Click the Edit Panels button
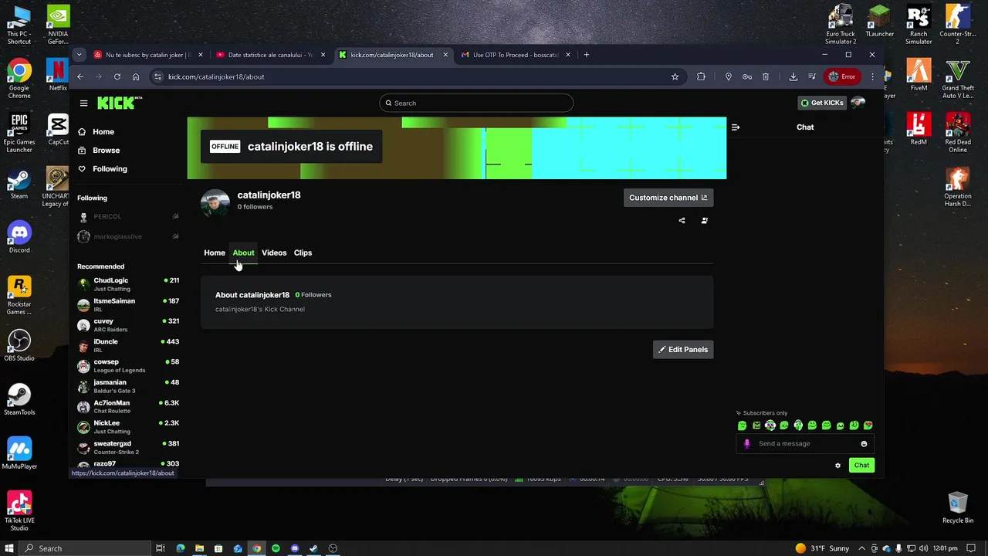 (x=683, y=350)
